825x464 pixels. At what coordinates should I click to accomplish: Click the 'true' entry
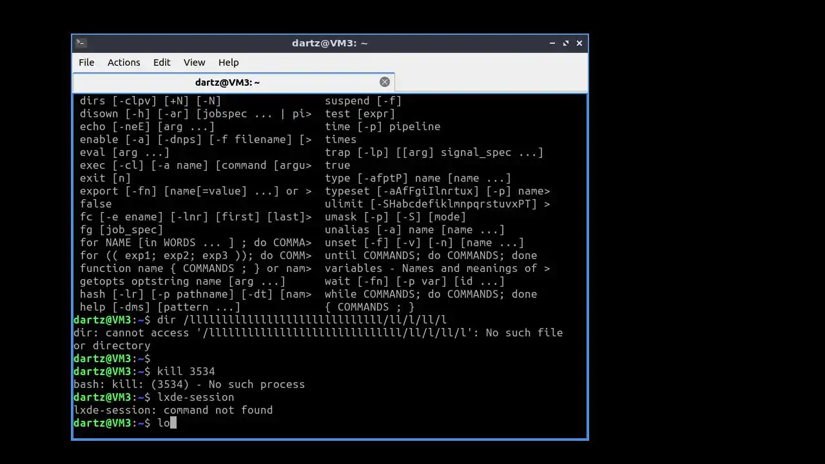tap(338, 165)
